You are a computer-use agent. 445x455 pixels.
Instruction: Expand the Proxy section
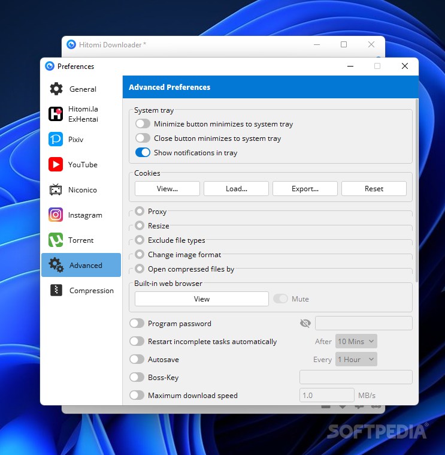point(140,211)
